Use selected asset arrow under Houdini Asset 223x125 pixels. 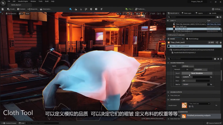tap(190, 106)
